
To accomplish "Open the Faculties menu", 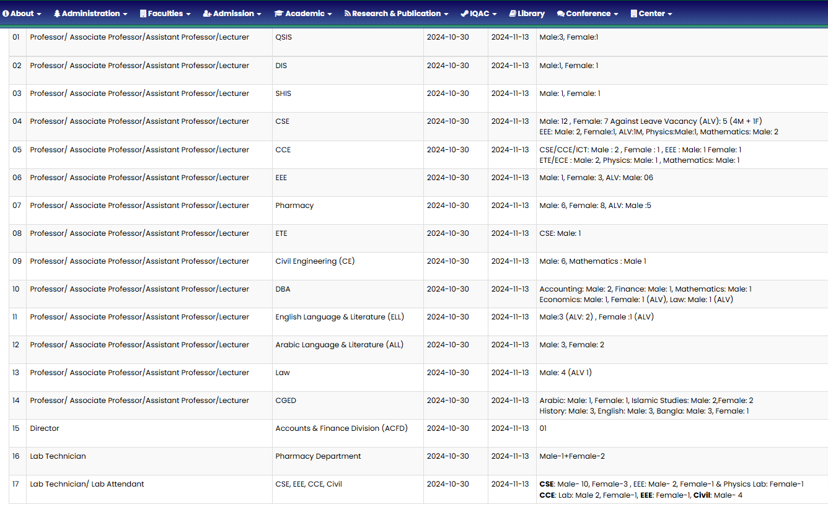I will click(x=165, y=14).
